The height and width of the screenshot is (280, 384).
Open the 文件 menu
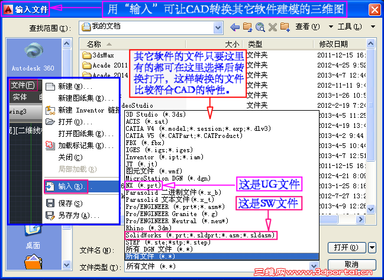tap(23, 85)
